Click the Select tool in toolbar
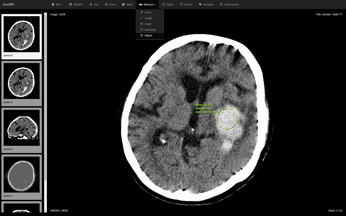The height and width of the screenshot is (216, 346). pyautogui.click(x=168, y=4)
